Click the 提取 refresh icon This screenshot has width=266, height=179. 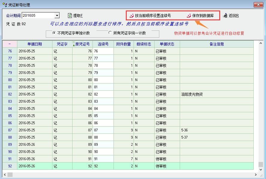pos(70,16)
